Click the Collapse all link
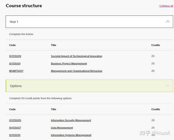The width and height of the screenshot is (174, 140). point(166,6)
